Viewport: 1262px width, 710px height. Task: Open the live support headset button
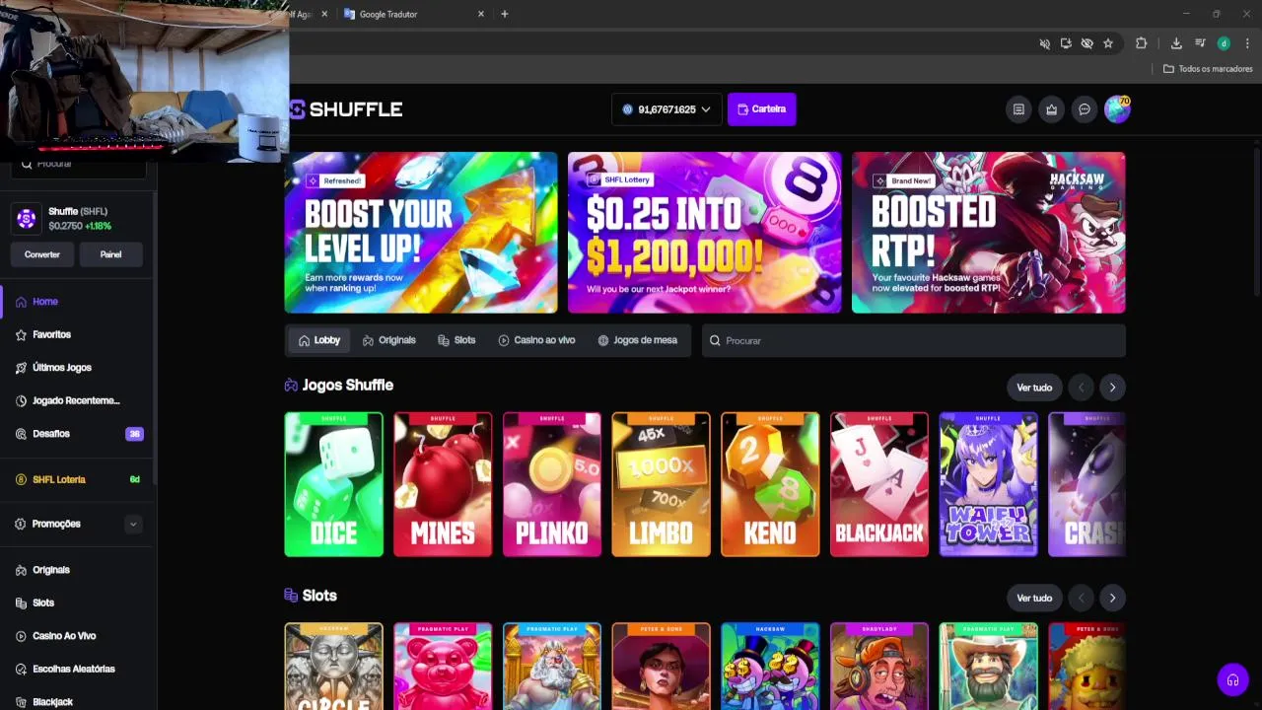coord(1232,679)
